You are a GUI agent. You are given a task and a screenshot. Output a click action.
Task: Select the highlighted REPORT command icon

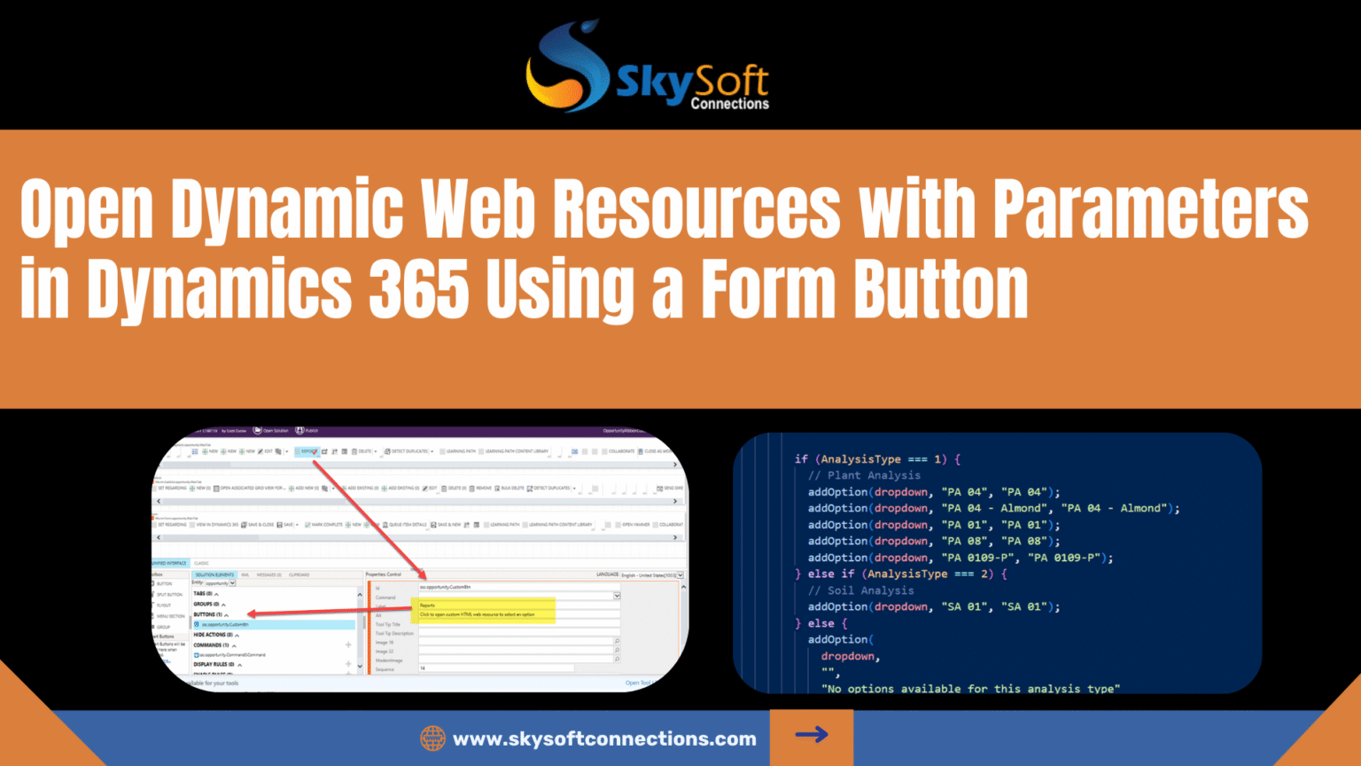point(308,450)
